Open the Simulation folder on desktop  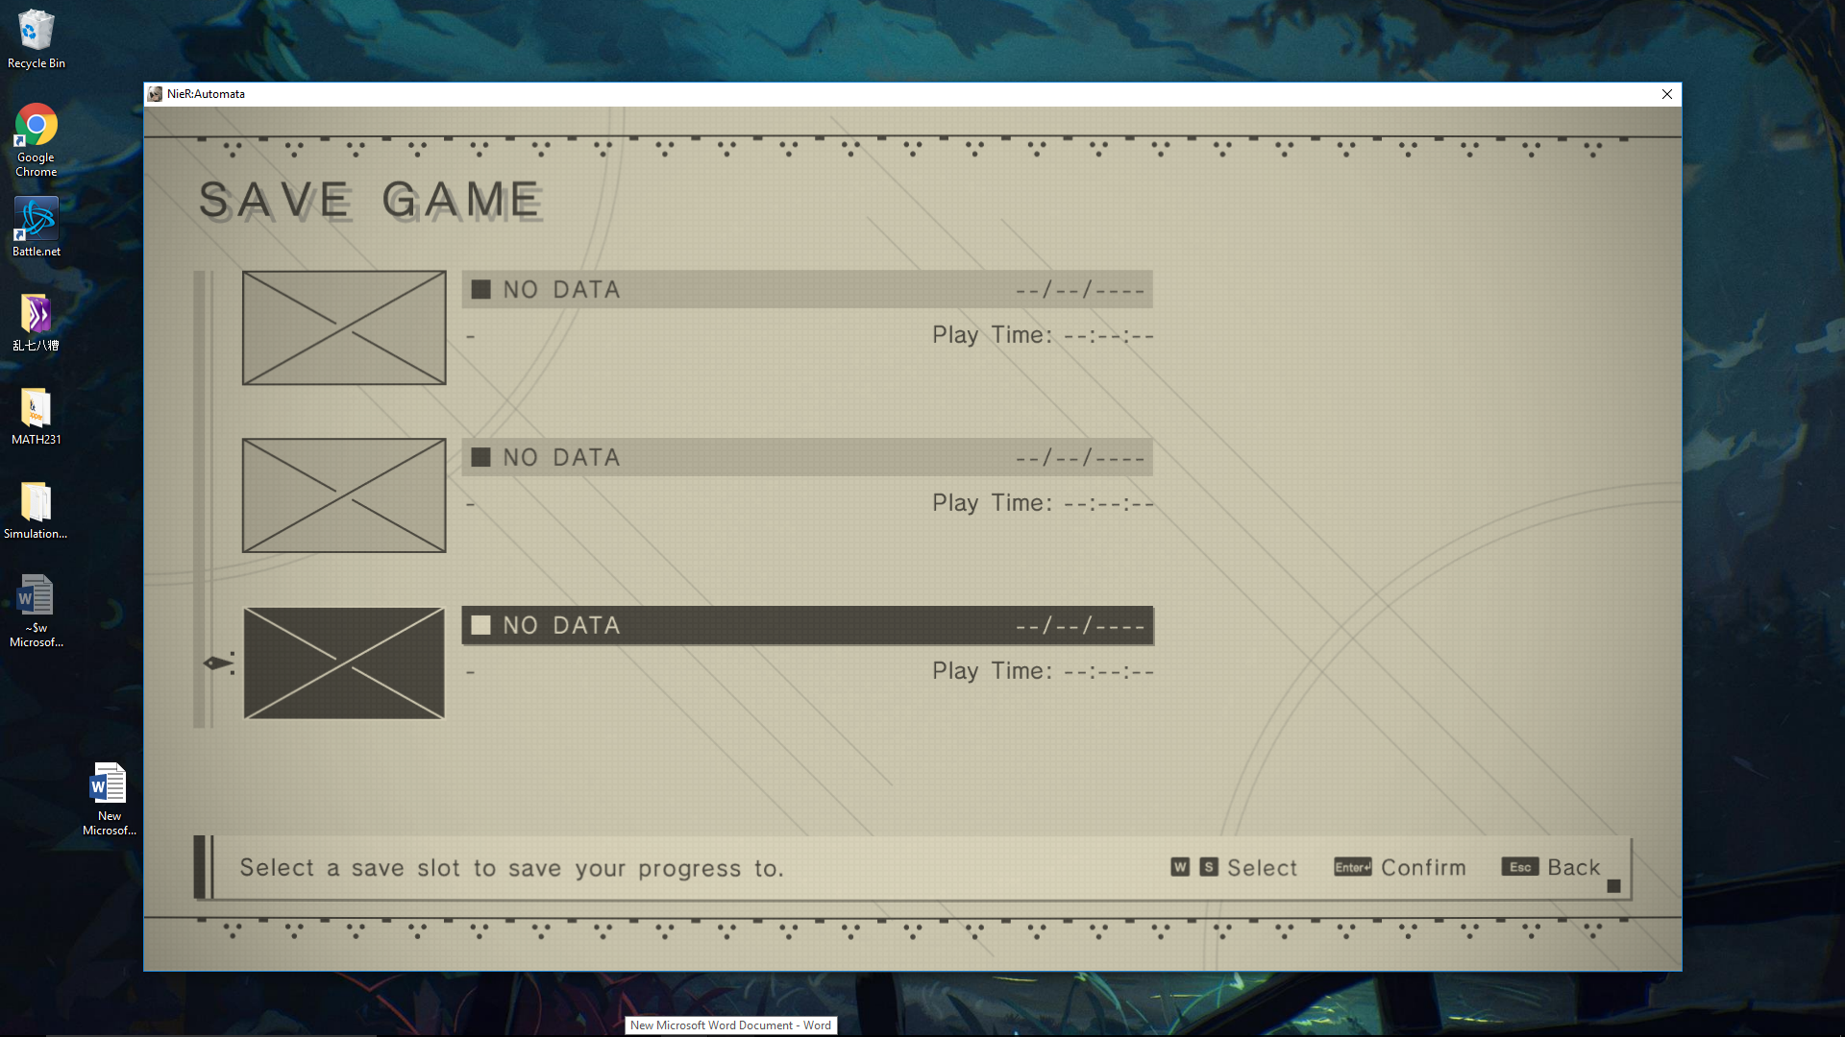[x=36, y=511]
